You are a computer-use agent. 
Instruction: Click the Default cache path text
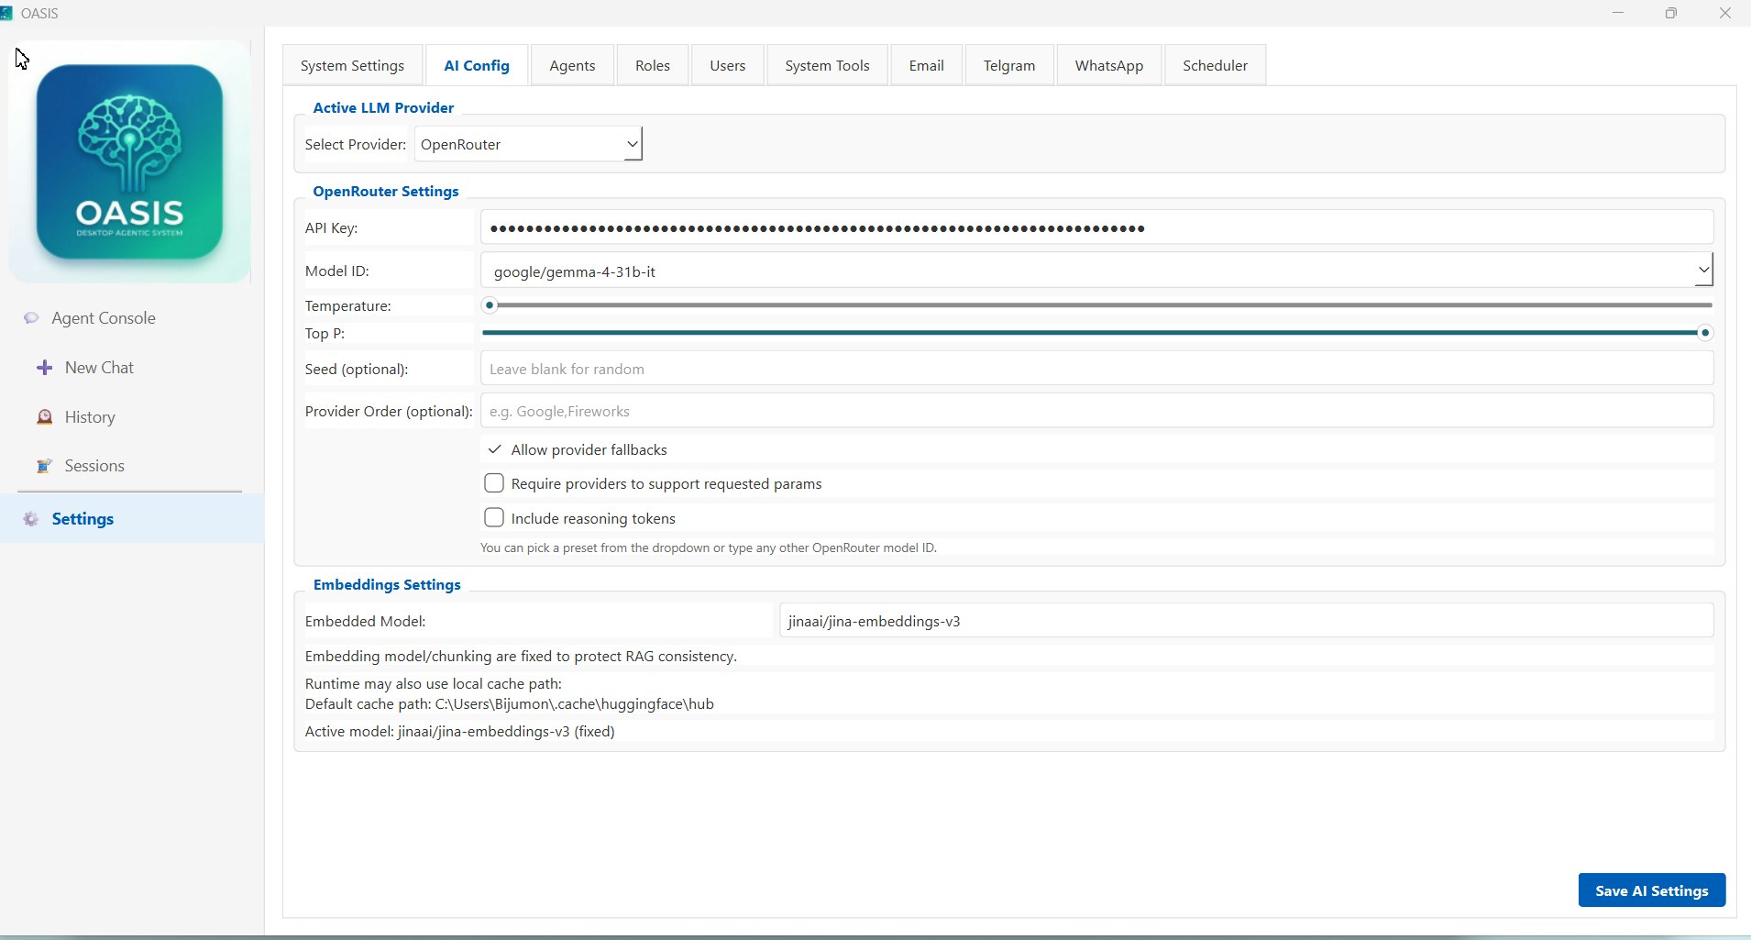510,704
